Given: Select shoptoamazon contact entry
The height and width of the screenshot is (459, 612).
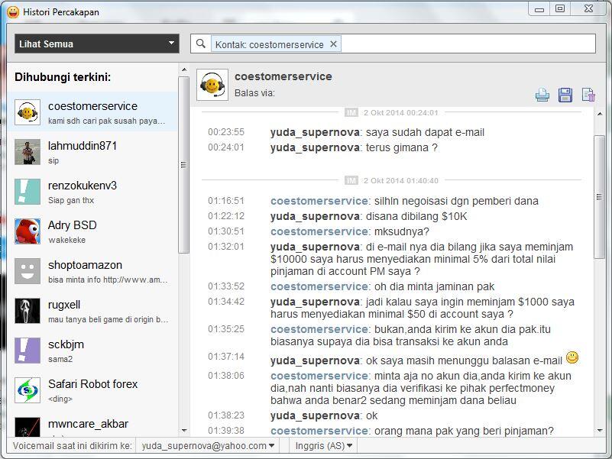Looking at the screenshot, I should click(92, 270).
